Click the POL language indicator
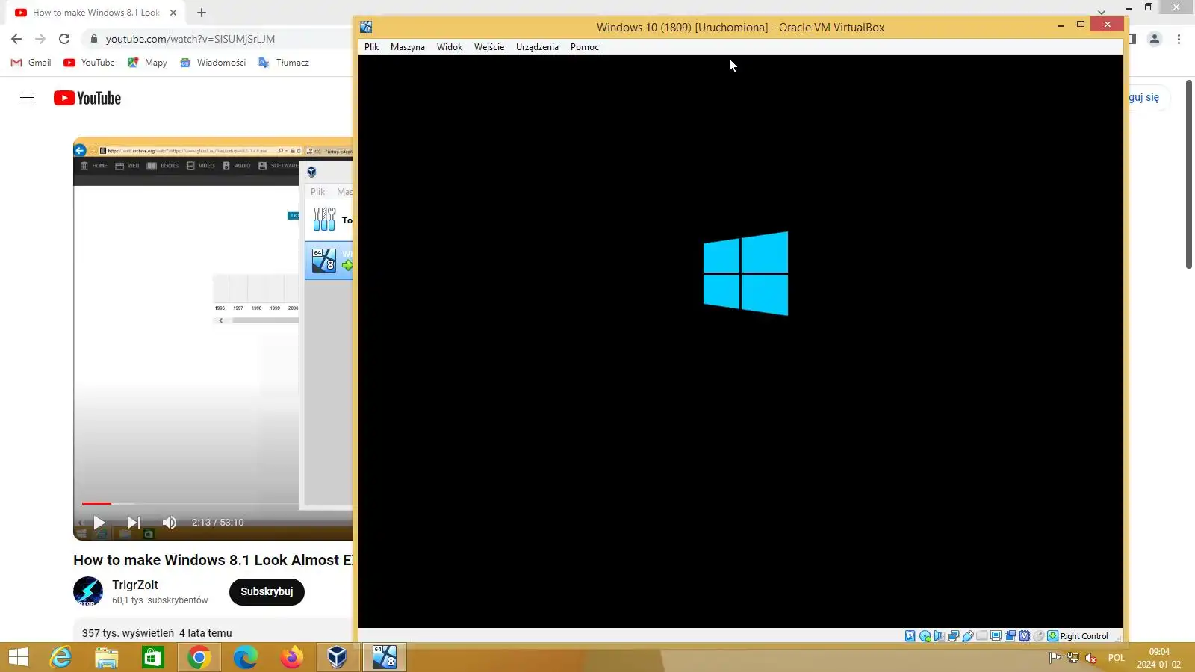This screenshot has height=672, width=1195. pos(1116,658)
